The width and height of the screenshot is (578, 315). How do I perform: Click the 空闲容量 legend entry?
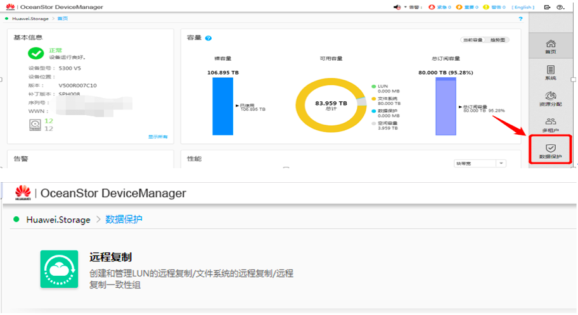pos(385,125)
